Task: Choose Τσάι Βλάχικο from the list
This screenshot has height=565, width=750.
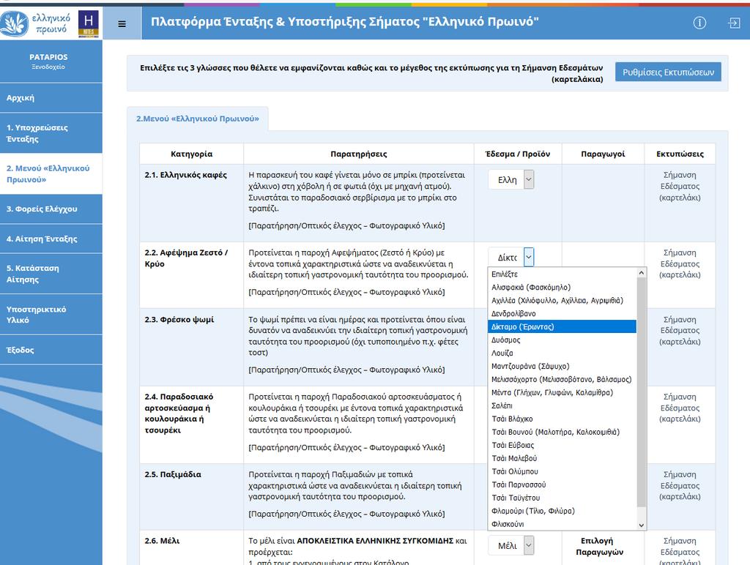Action: point(562,419)
